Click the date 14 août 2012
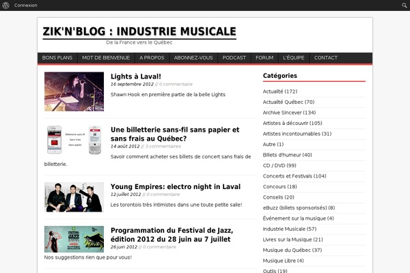The height and width of the screenshot is (273, 410). pos(125,146)
